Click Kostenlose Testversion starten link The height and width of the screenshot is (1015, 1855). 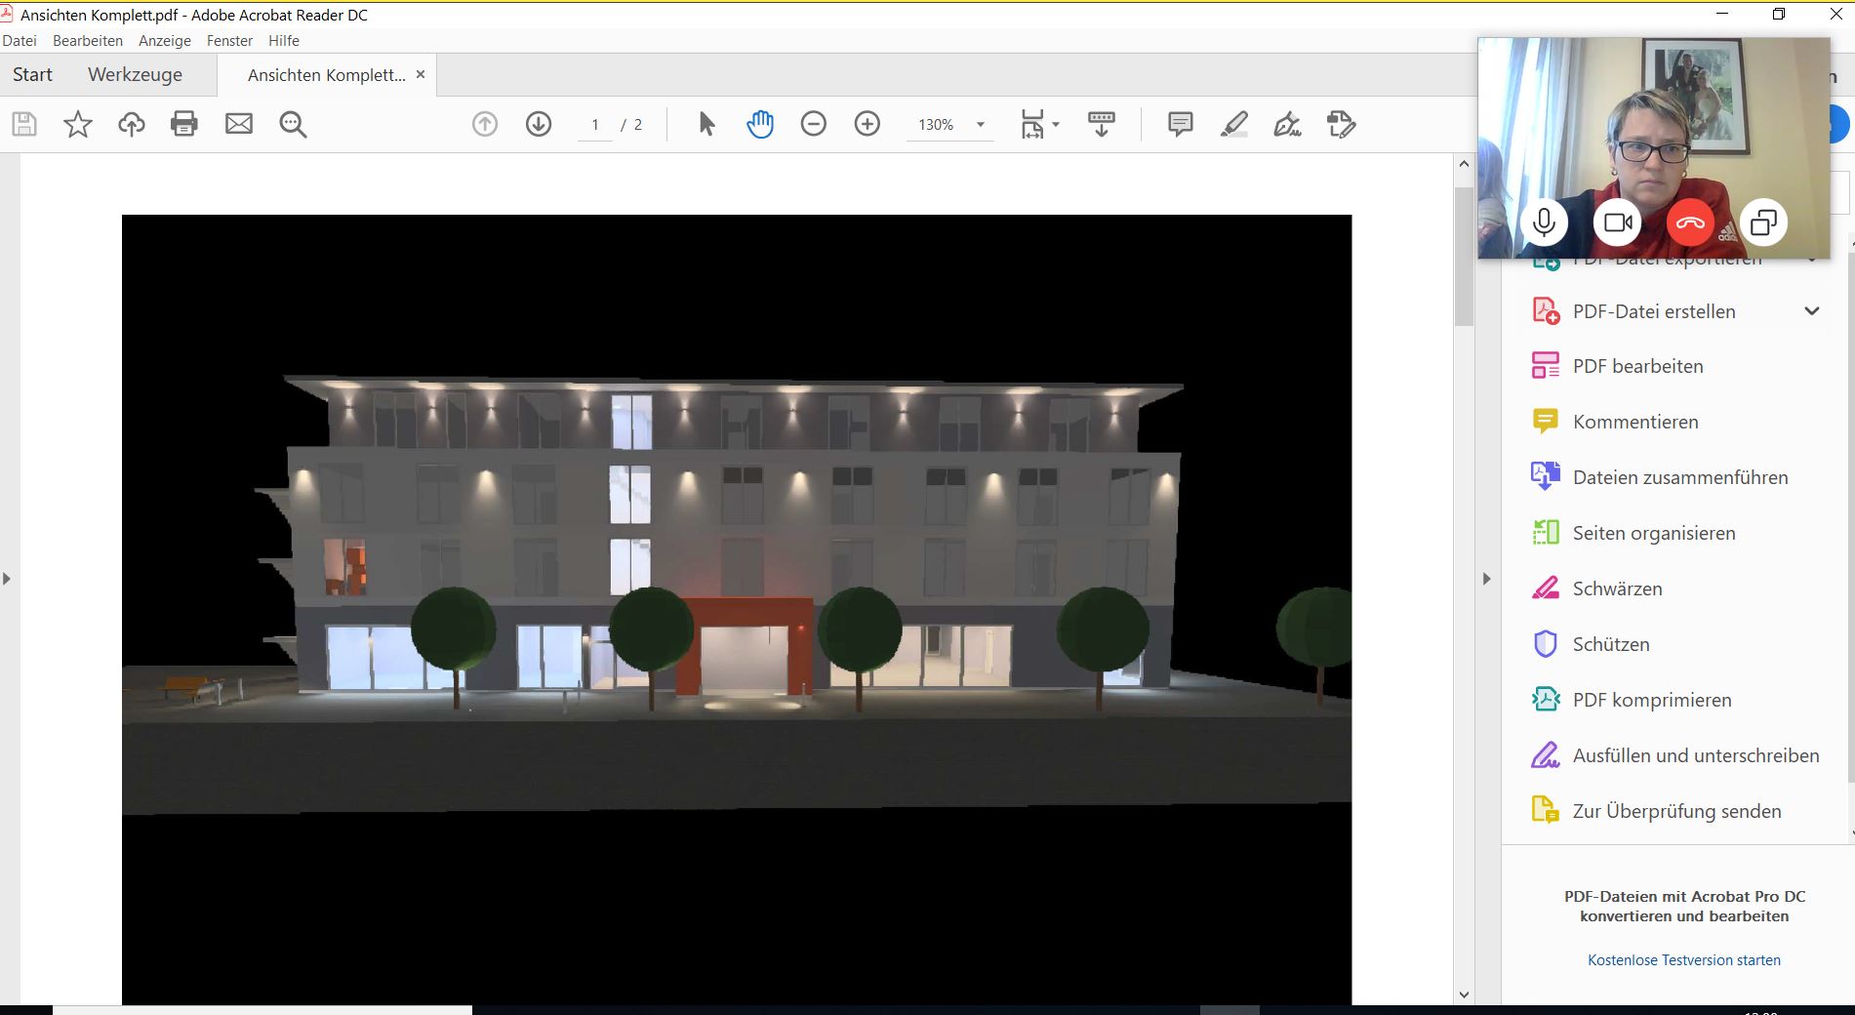point(1683,960)
